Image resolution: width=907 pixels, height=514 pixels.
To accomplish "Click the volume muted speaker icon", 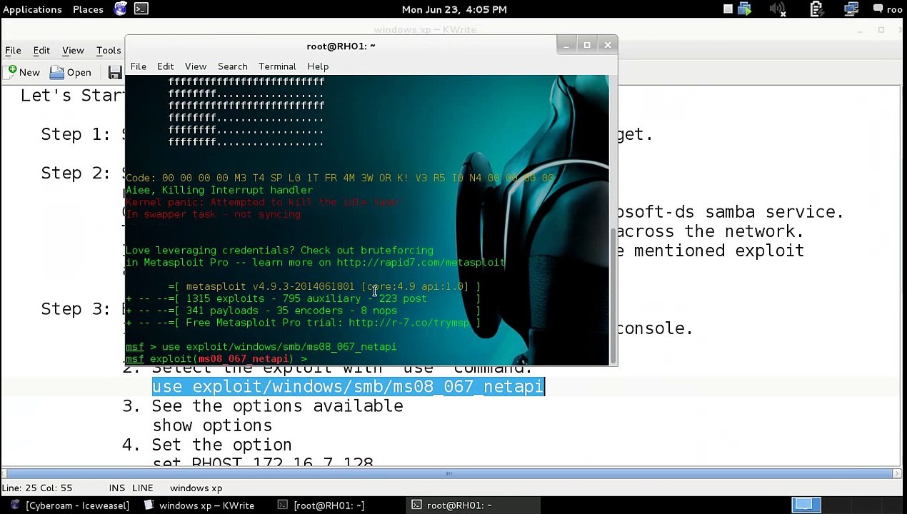I will (x=778, y=9).
